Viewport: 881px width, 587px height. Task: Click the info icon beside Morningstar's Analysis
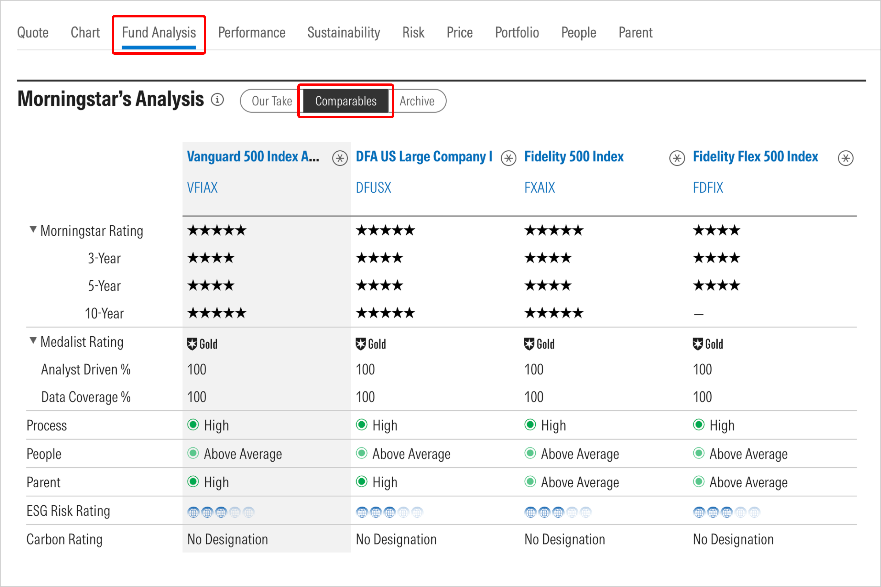217,100
